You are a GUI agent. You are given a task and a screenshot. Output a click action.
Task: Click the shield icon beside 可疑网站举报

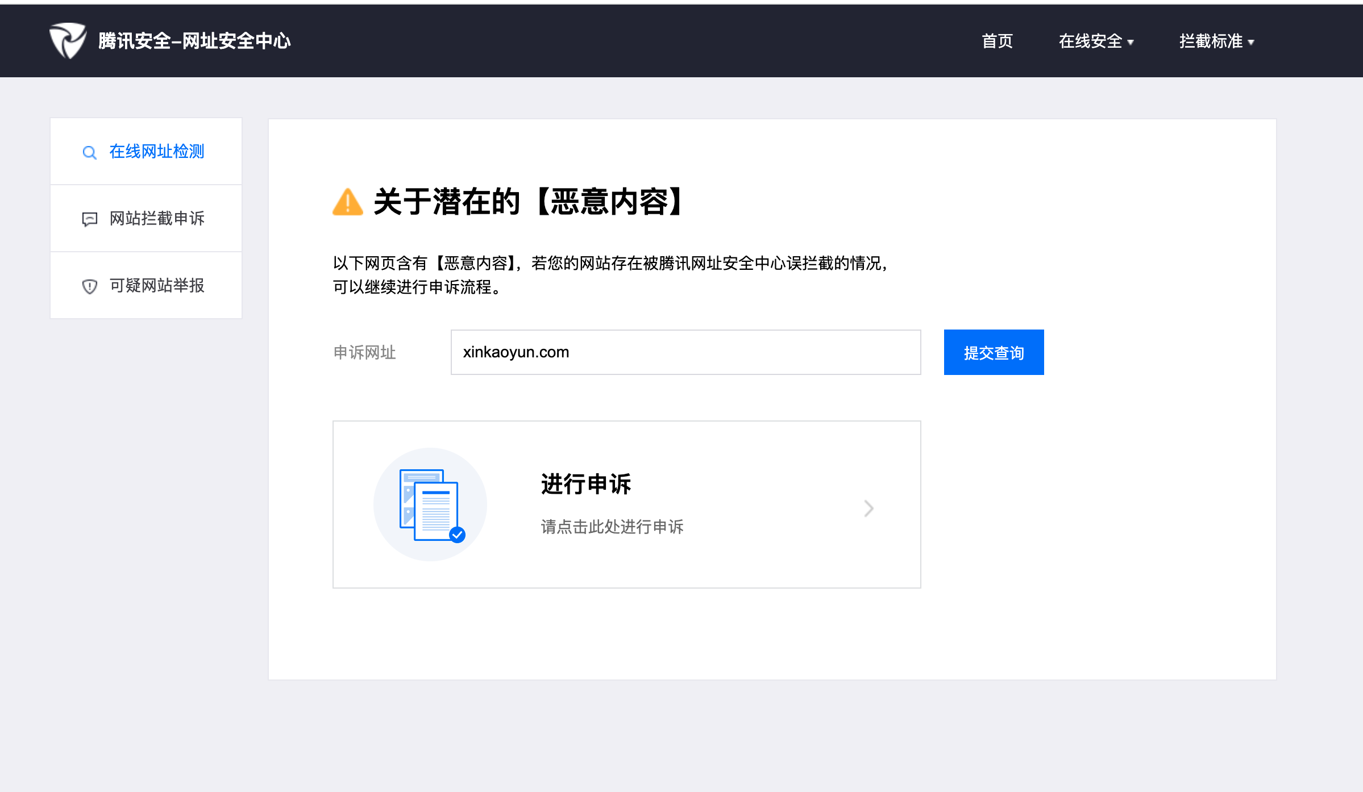[90, 286]
